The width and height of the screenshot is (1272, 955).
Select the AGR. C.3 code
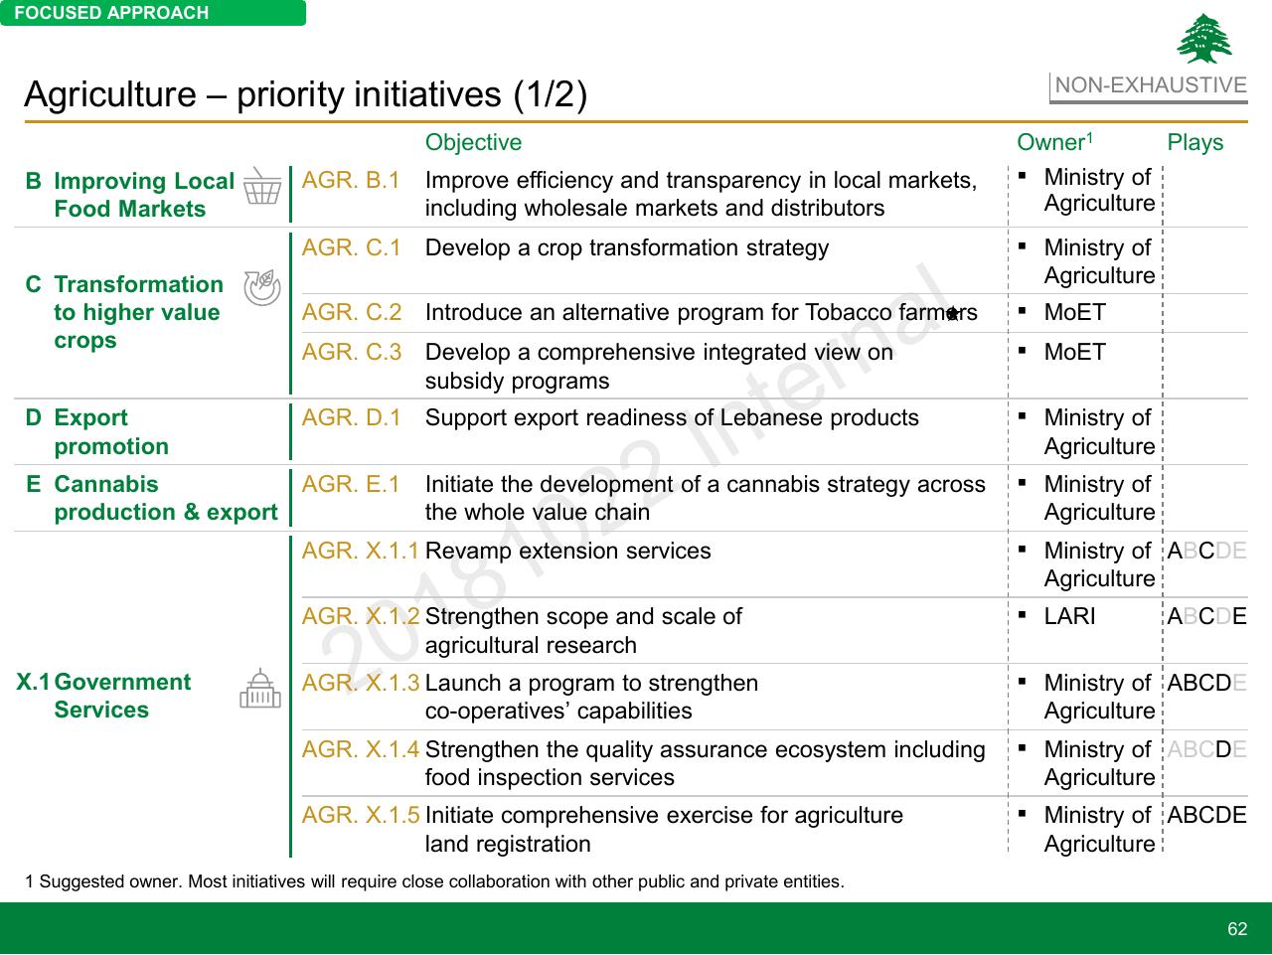pyautogui.click(x=352, y=352)
